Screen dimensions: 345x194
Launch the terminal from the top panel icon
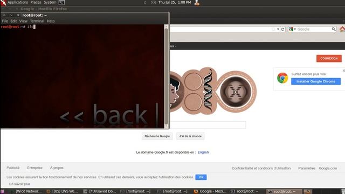(61, 2)
